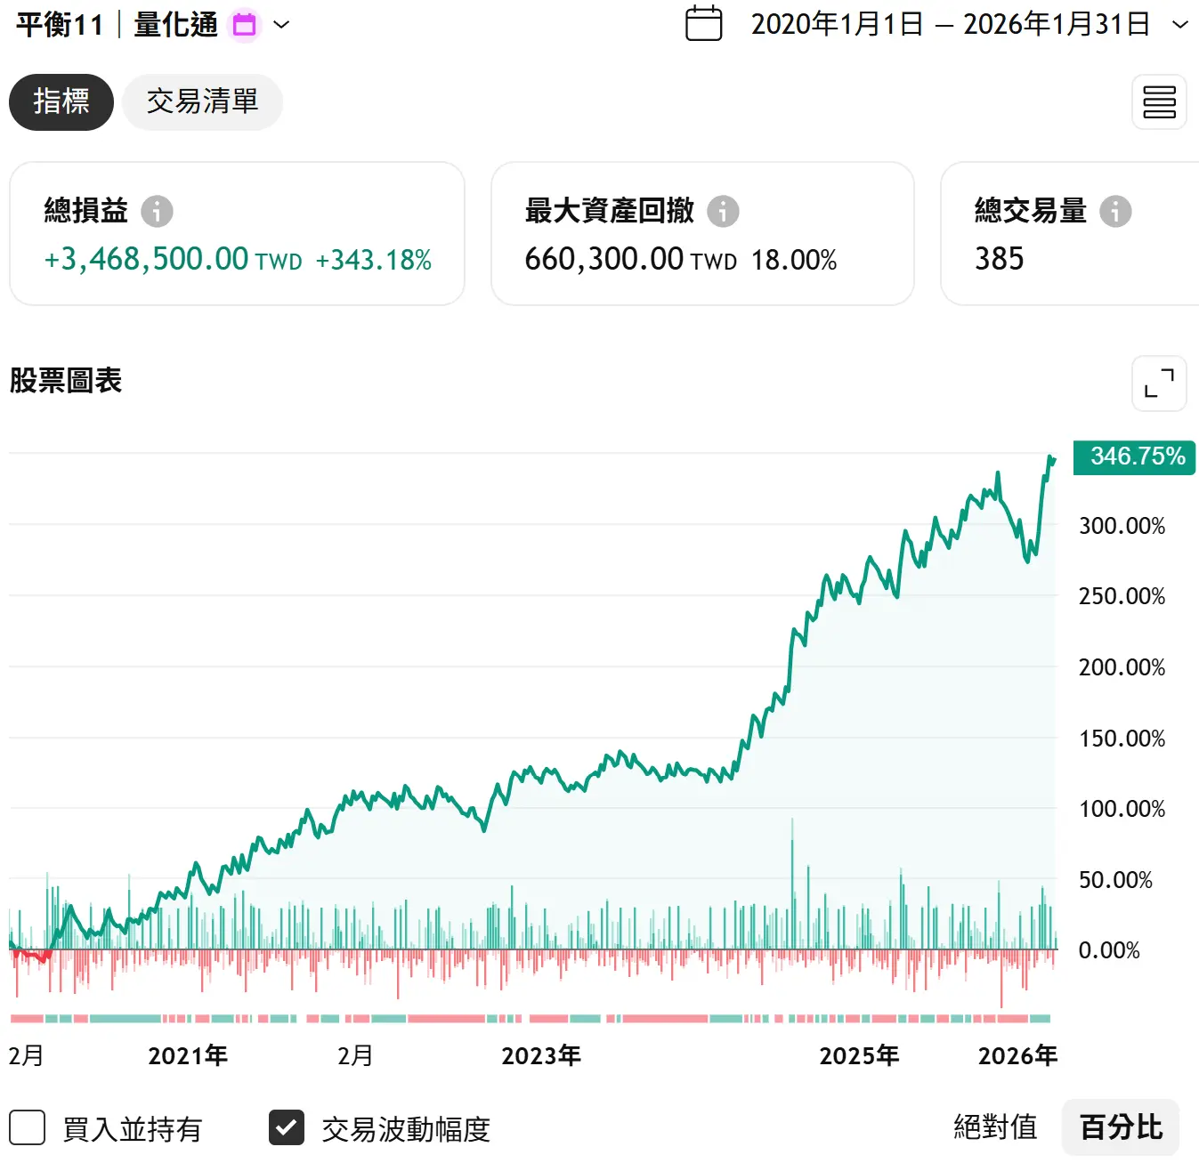Expand the strategy name dropdown chevron
1199x1163 pixels.
click(281, 25)
